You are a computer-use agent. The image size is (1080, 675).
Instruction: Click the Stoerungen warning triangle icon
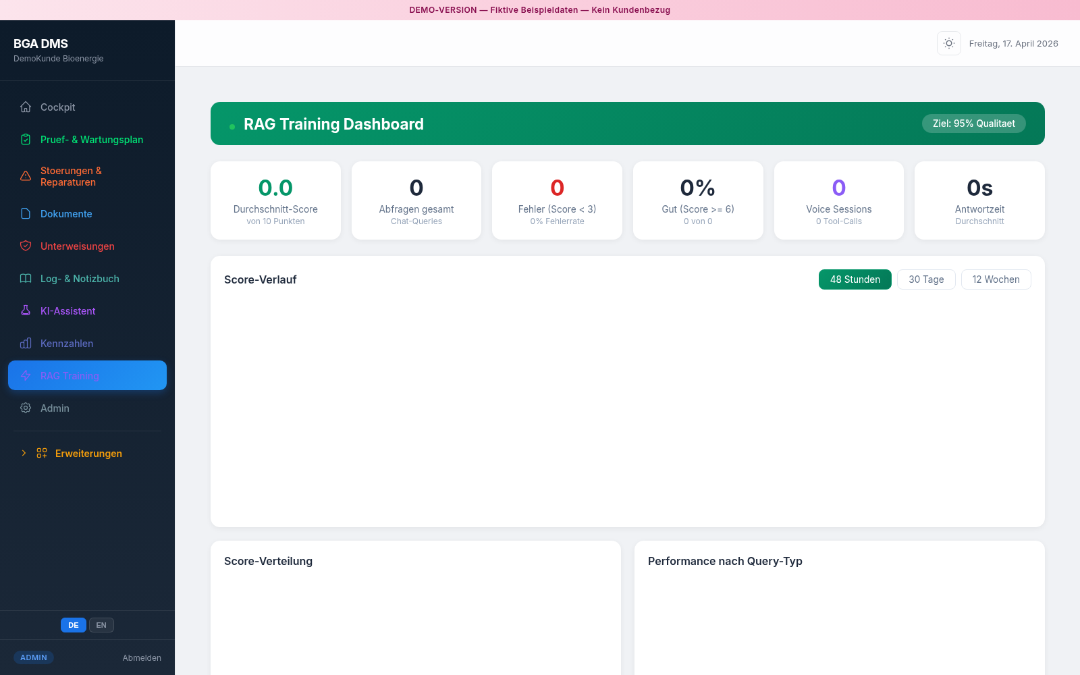coord(26,176)
